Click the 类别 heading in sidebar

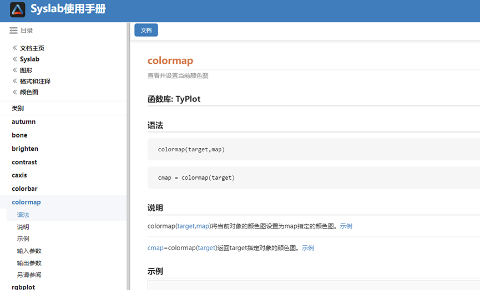[x=18, y=108]
